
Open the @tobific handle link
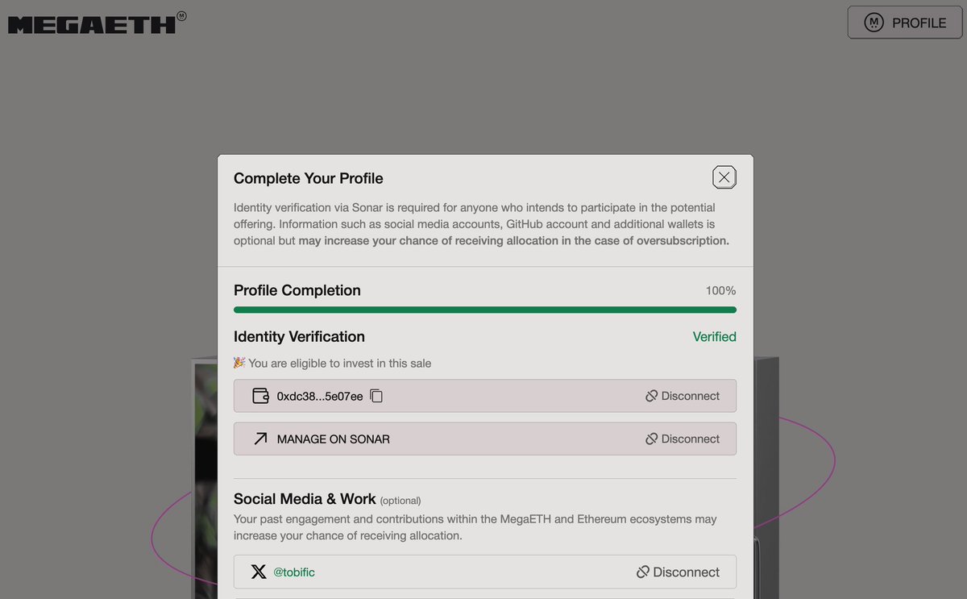coord(293,572)
